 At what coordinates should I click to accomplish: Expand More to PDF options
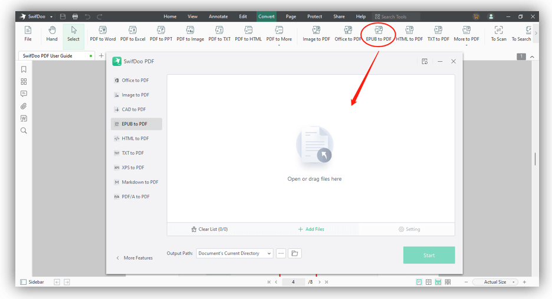click(466, 35)
